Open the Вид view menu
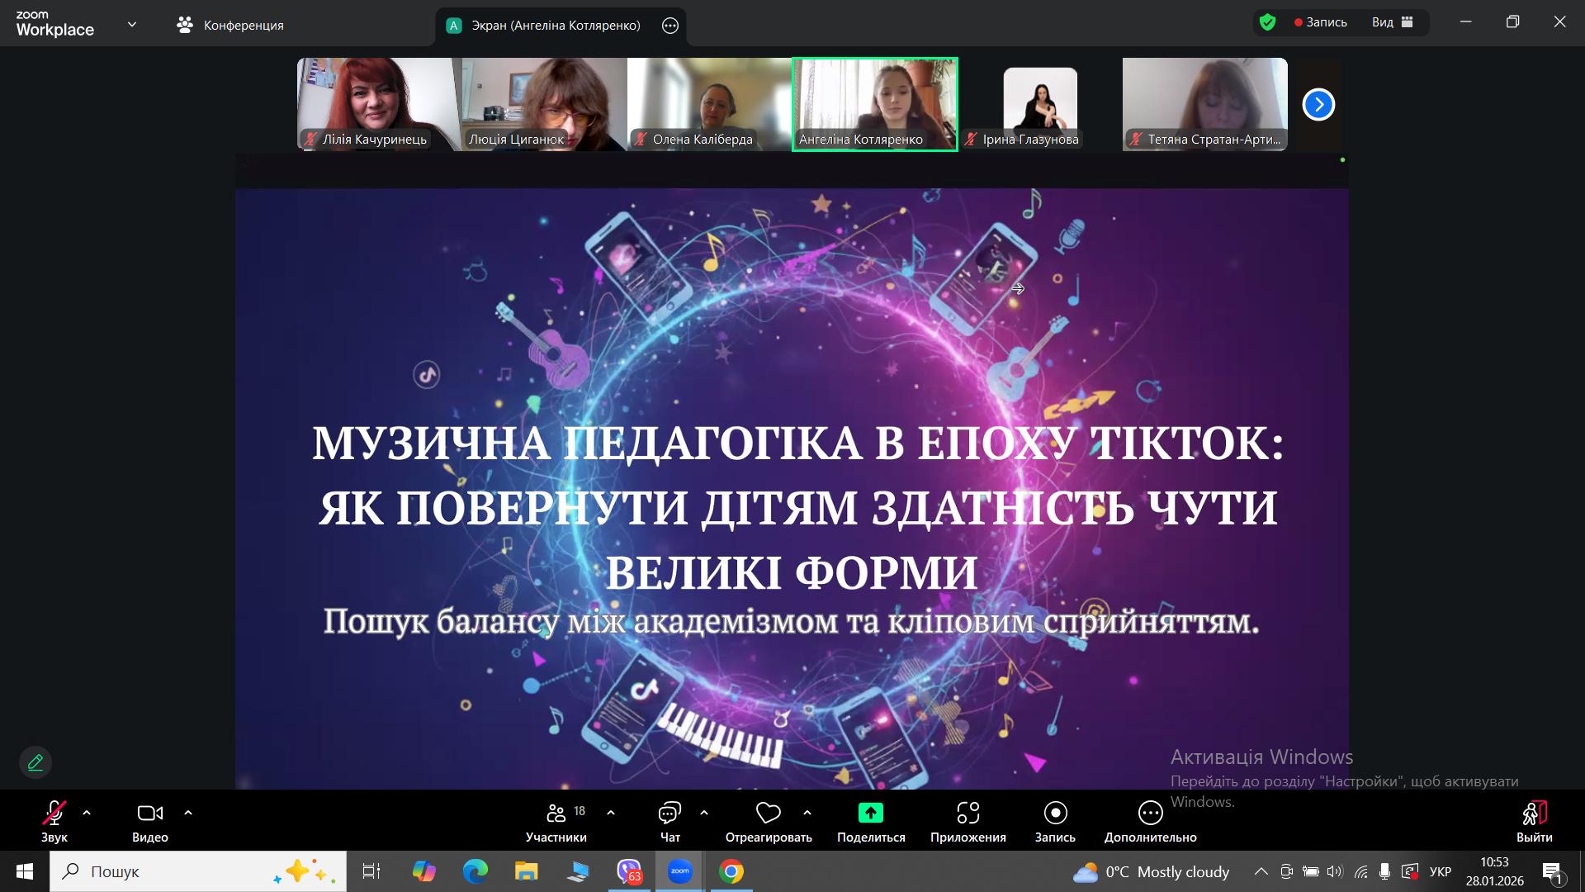 1393,22
